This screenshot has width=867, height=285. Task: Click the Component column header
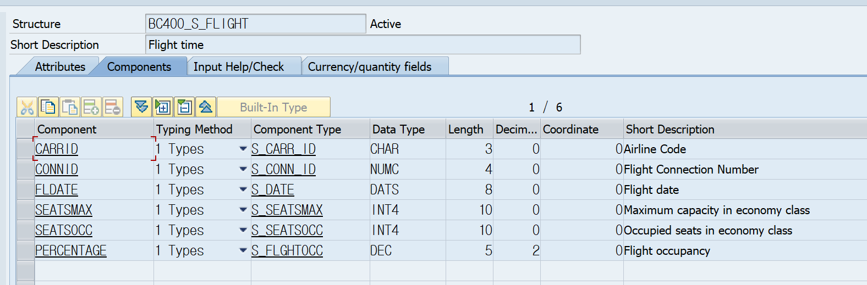tap(94, 129)
